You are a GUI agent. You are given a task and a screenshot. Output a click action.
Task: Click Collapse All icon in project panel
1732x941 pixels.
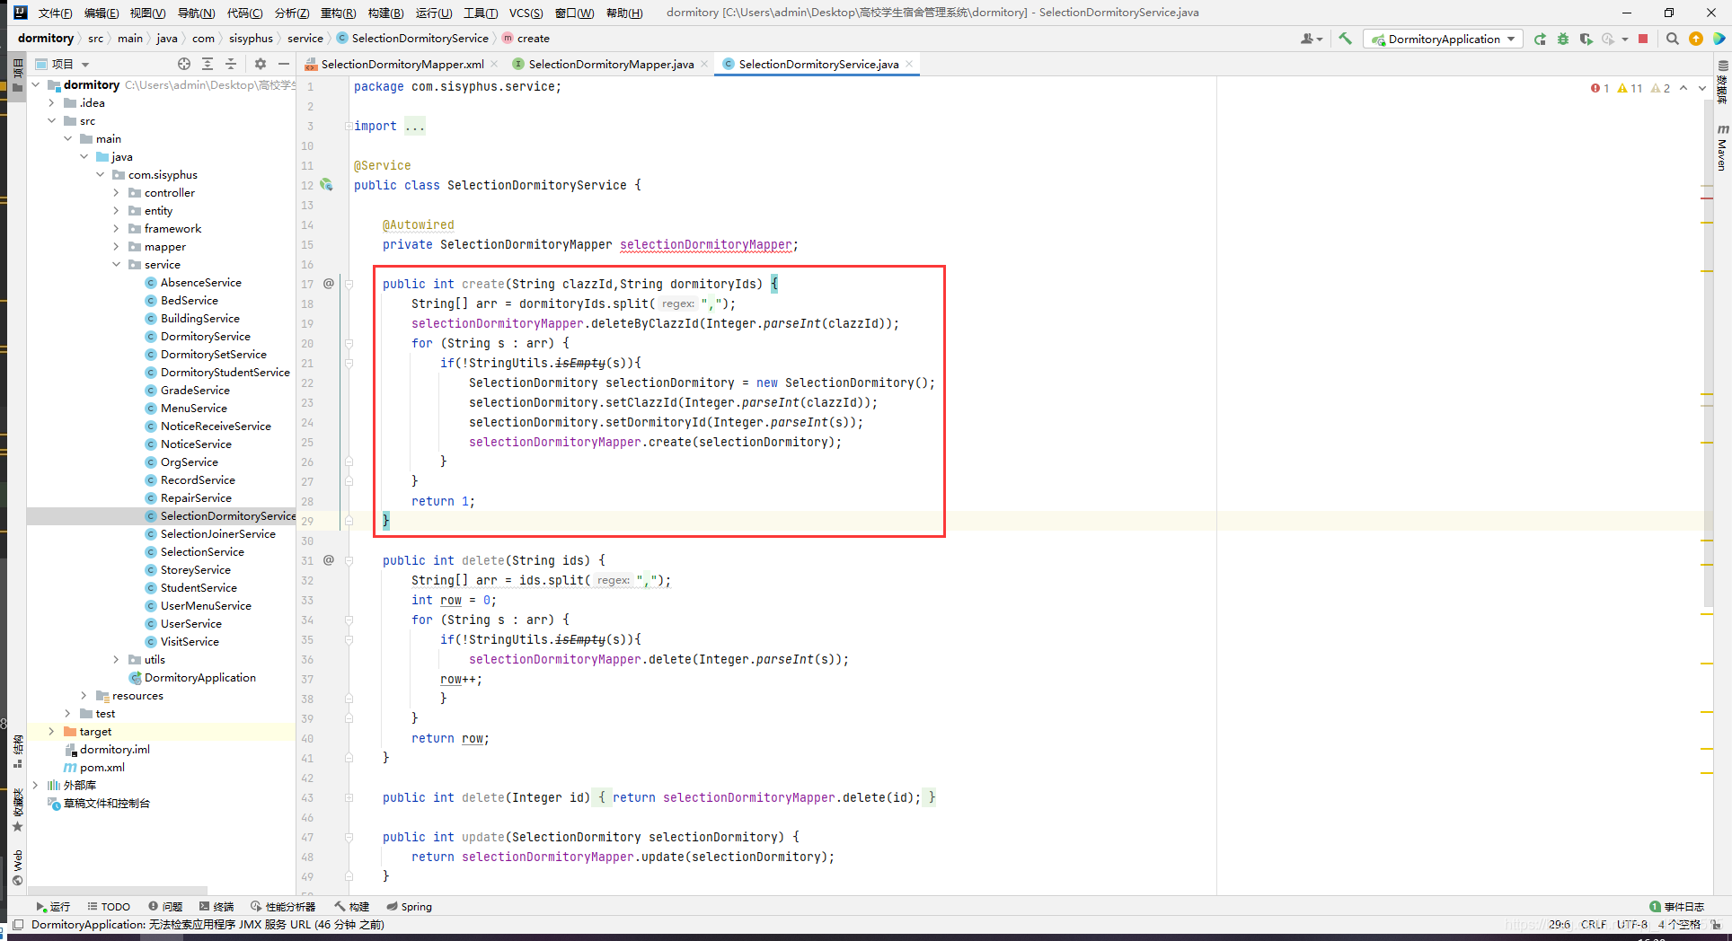point(231,64)
